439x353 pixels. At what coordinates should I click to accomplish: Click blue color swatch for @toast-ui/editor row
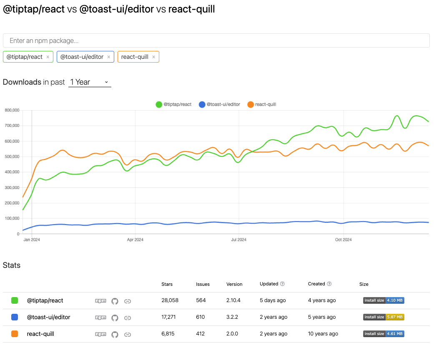15,317
